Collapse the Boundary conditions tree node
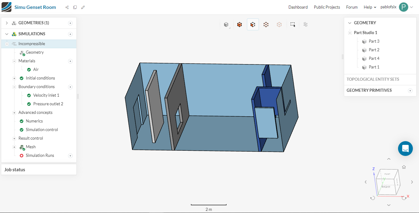This screenshot has height=213, width=419. 14,87
